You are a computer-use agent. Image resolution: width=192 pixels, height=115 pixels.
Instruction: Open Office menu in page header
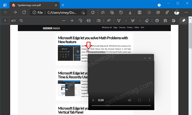coord(137,28)
